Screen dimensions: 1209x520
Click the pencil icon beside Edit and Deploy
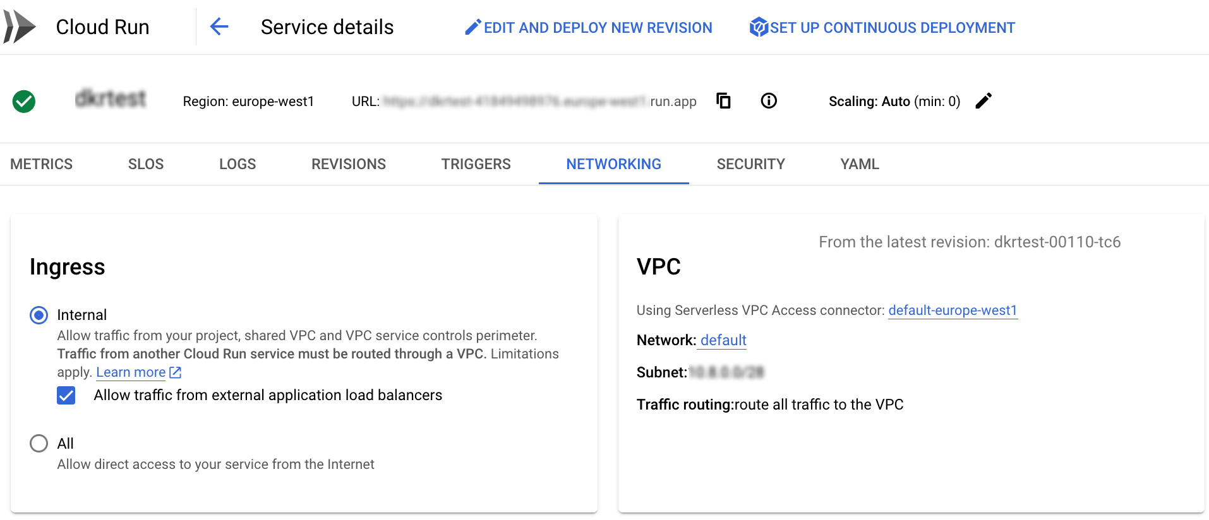pyautogui.click(x=473, y=27)
